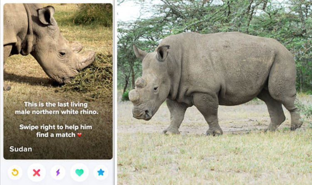Click the 'last living male northern white rhino' caption
Screen dimensions: 312x185
pyautogui.click(x=56, y=108)
